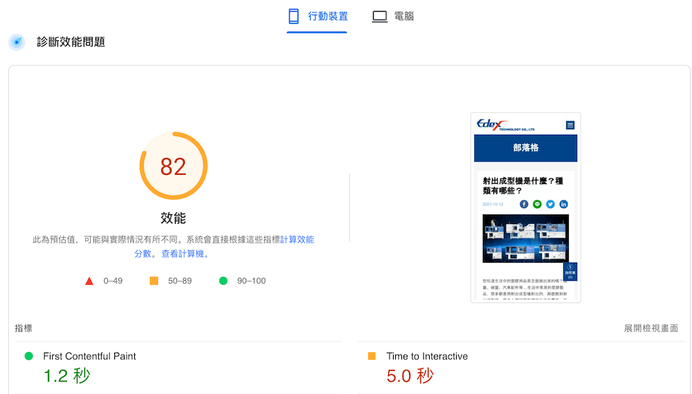Click the Edex logo in preview
Image resolution: width=692 pixels, height=394 pixels.
pos(505,124)
